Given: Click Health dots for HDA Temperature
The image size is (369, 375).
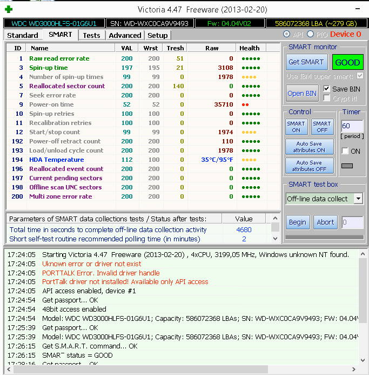Looking at the screenshot, I should 249,160.
